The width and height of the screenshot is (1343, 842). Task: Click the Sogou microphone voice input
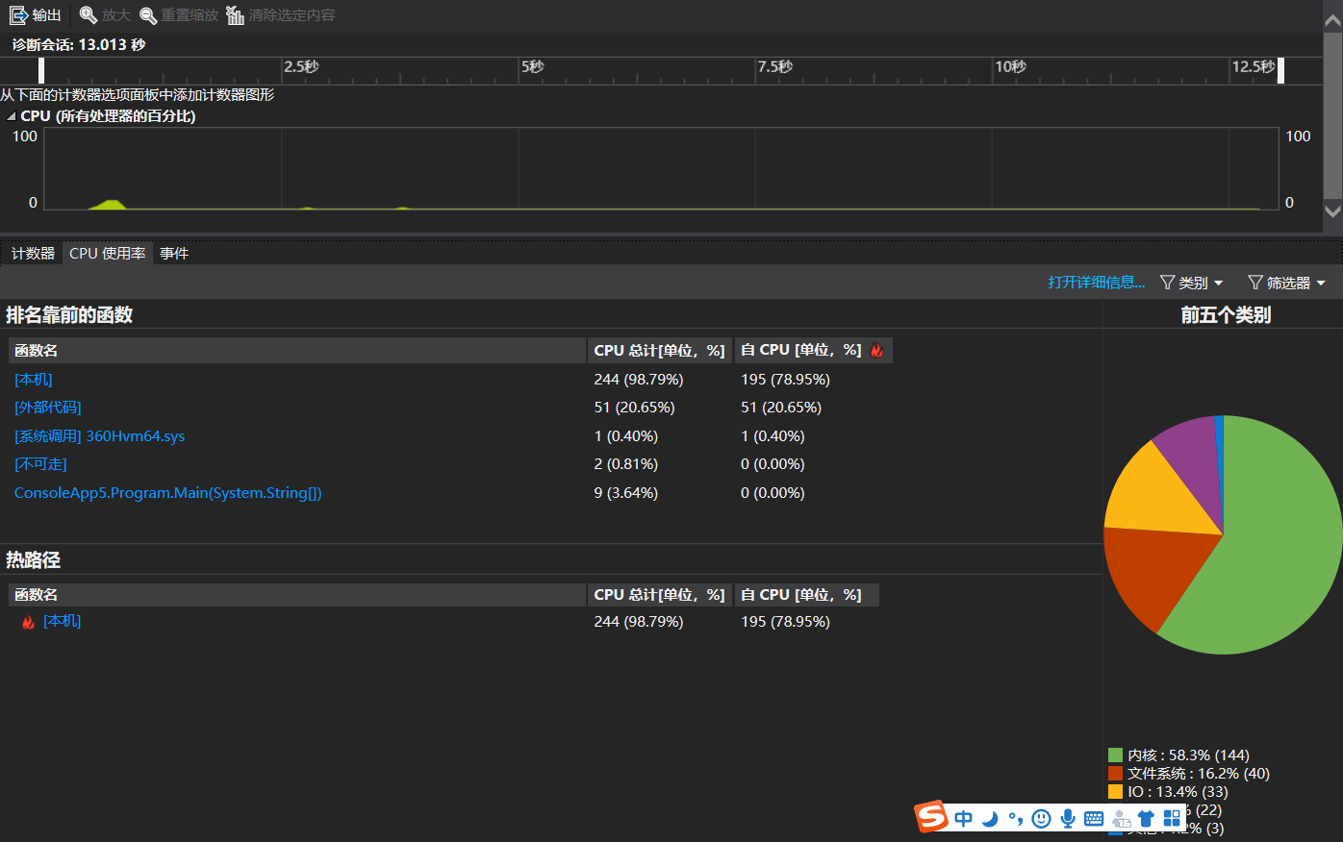point(1067,819)
